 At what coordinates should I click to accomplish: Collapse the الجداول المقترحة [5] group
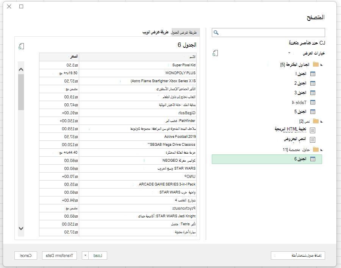tap(321, 65)
